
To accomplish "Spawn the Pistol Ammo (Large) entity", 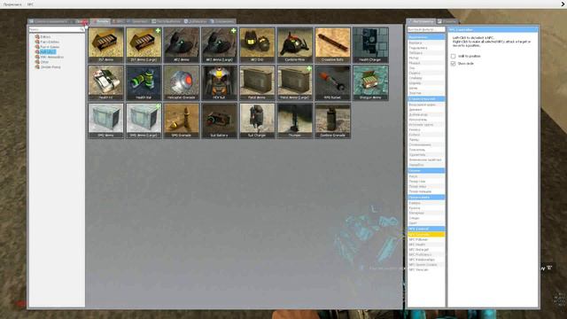I will (295, 82).
